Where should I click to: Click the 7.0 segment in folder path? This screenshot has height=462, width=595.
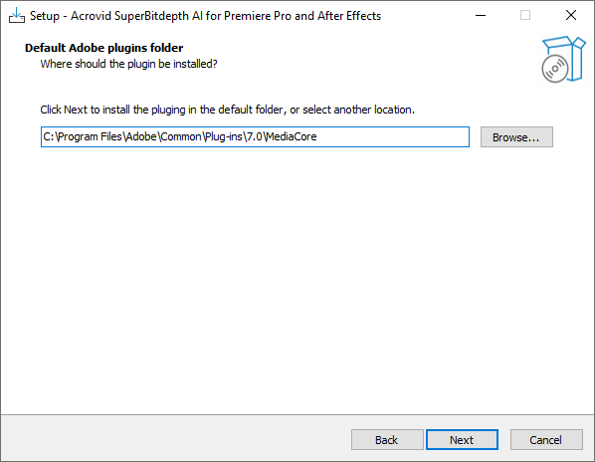255,137
